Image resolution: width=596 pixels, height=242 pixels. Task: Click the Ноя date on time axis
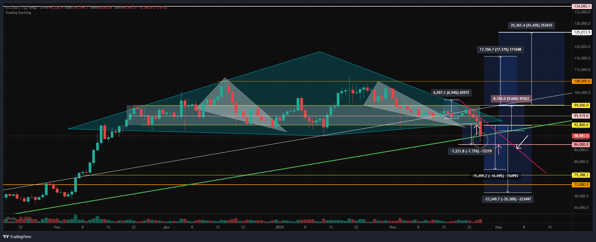pos(57,227)
